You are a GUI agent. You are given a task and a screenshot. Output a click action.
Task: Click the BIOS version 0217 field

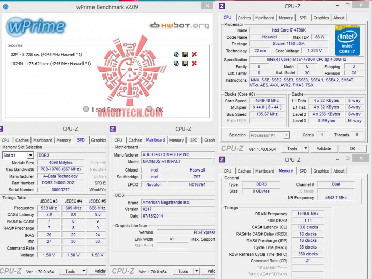178,209
